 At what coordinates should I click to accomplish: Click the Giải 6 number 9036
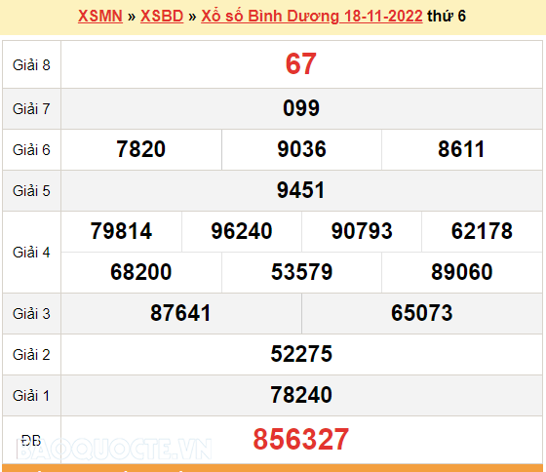tap(301, 149)
